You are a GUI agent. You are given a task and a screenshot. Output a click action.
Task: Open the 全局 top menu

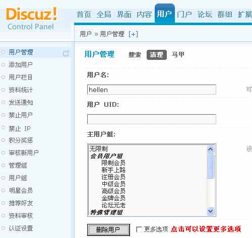click(104, 15)
